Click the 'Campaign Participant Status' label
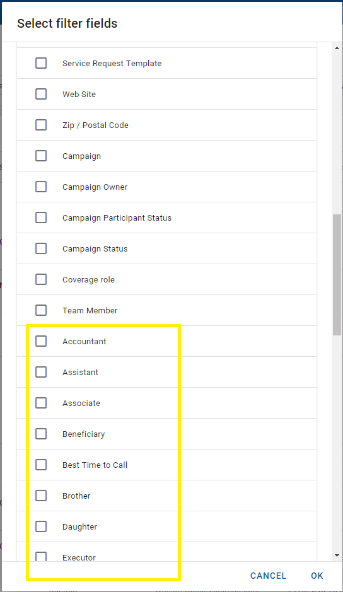The width and height of the screenshot is (343, 592). (x=117, y=218)
